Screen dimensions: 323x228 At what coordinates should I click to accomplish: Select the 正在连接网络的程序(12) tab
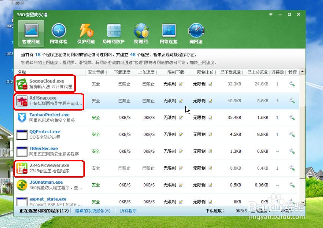[44, 211]
